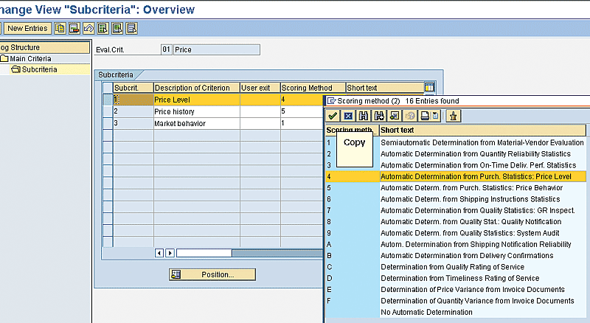Screen dimensions: 590x323
Task: Click the binoculars Find icon in popup
Action: 364,116
